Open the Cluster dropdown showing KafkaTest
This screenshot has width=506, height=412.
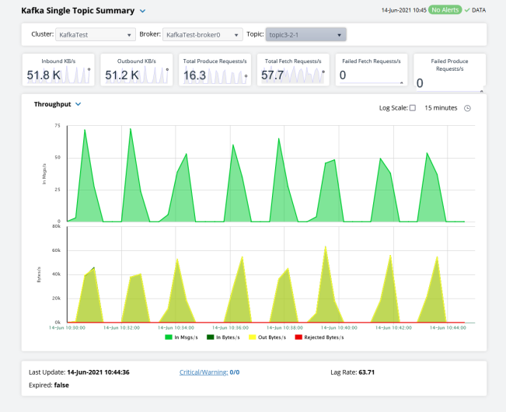96,35
